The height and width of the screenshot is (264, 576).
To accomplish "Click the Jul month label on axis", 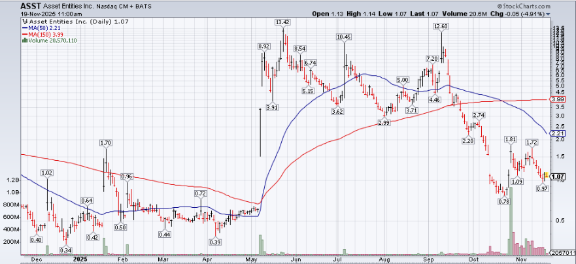I will coord(337,259).
